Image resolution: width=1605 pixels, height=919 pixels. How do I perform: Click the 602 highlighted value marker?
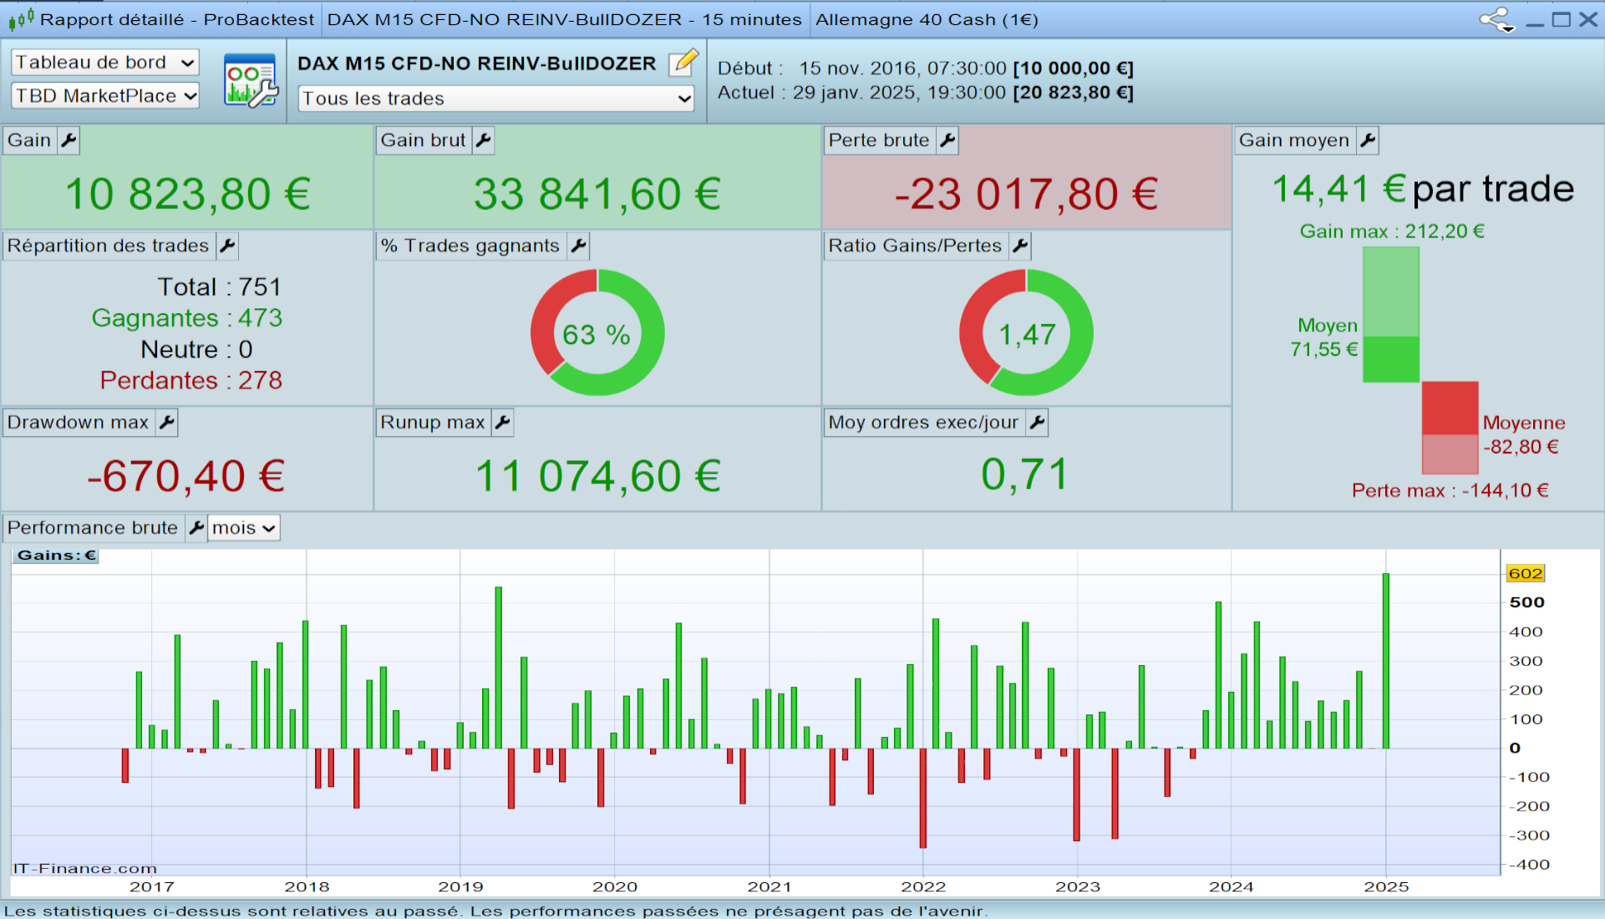[1525, 573]
